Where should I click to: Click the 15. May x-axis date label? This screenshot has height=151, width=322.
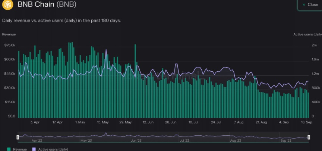pyautogui.click(x=103, y=122)
